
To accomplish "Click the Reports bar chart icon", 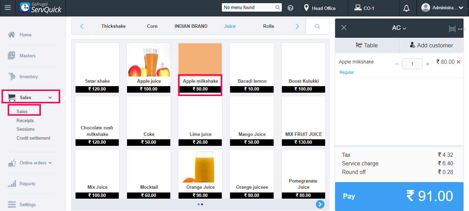I will point(12,184).
